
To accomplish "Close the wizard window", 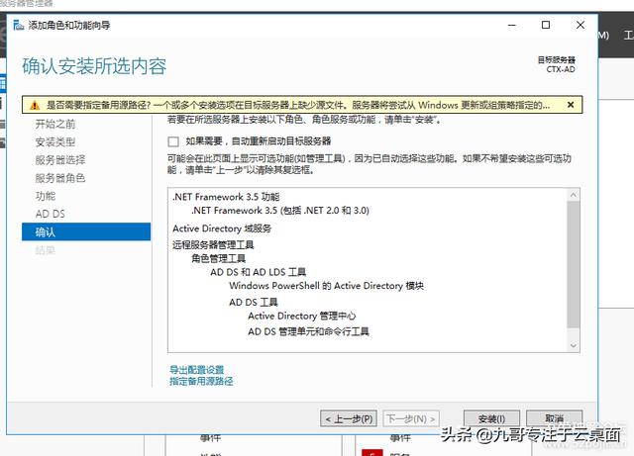I will coord(581,25).
